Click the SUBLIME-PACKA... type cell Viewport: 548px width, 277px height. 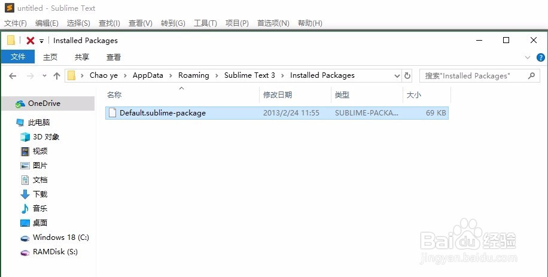[367, 113]
